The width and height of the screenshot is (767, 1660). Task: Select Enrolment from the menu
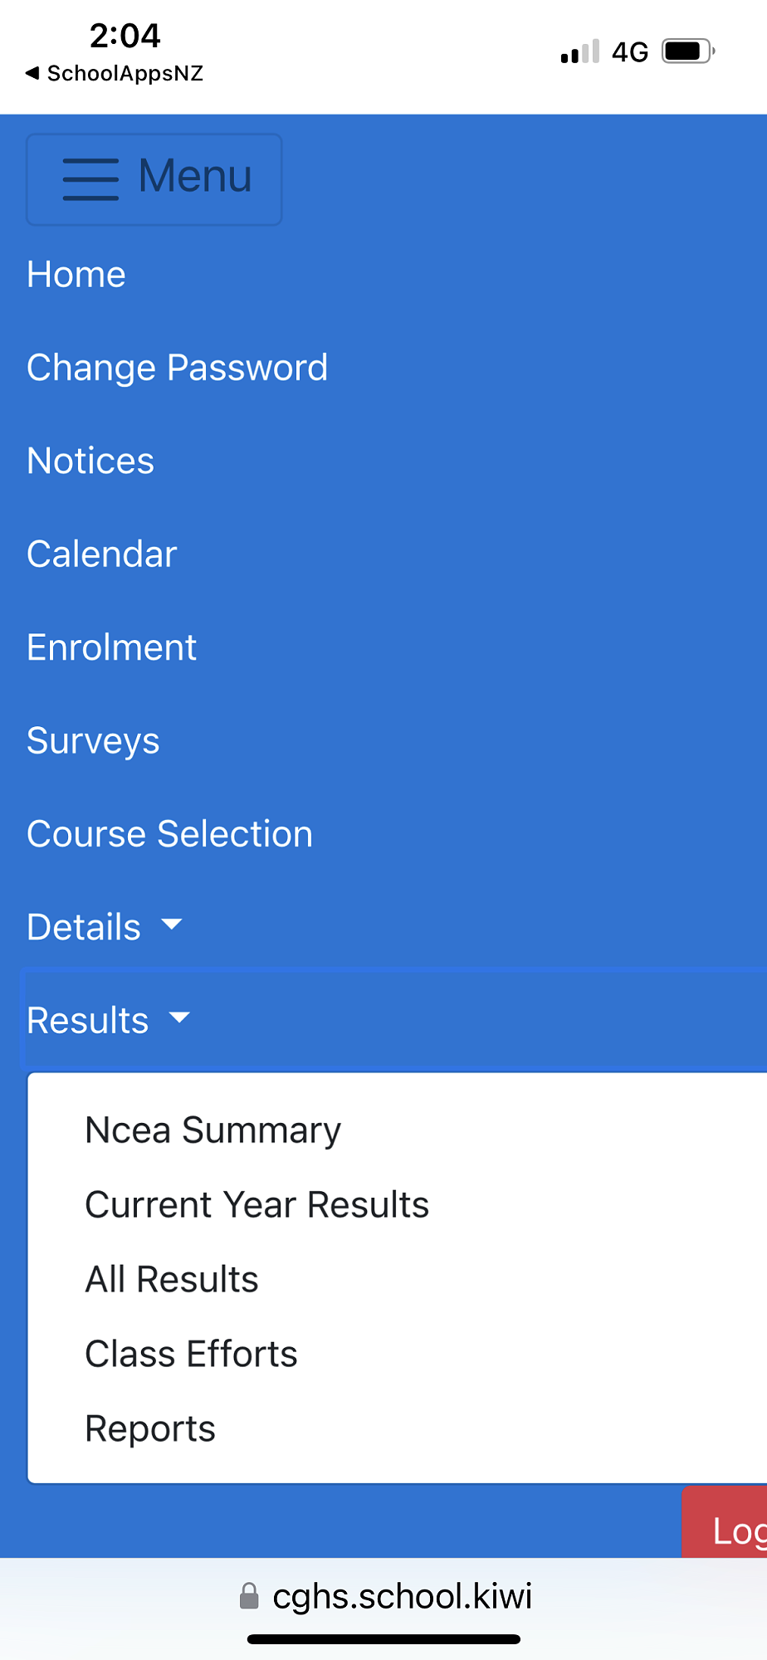click(111, 647)
